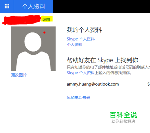The width and height of the screenshot is (150, 133).
Task: Click the 添加电话号码 link
Action: (x=78, y=98)
